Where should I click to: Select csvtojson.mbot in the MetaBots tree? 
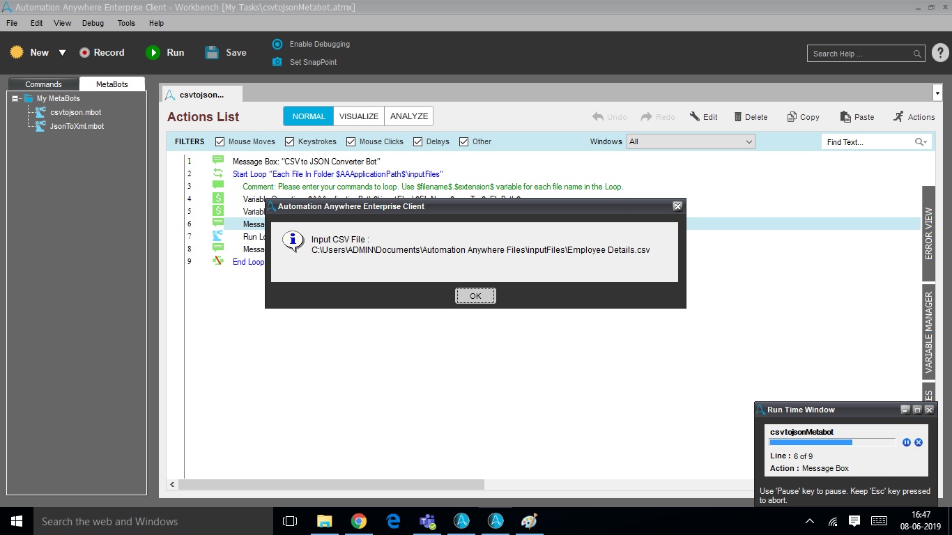(75, 112)
